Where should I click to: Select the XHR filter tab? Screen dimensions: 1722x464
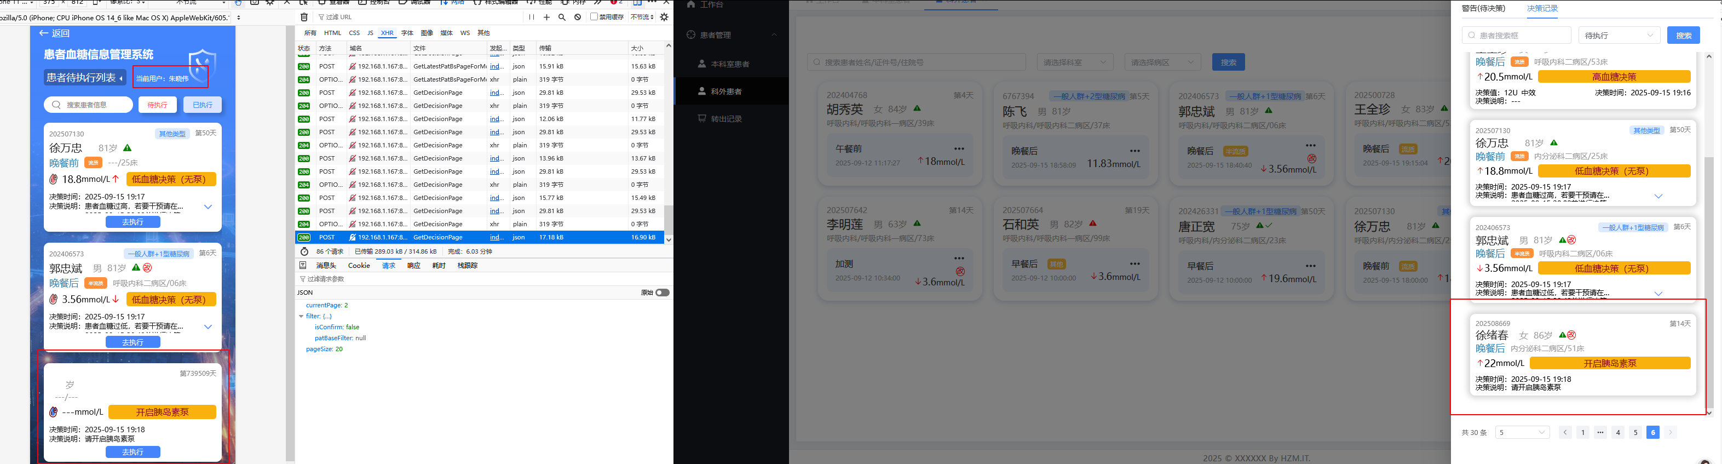[x=387, y=33]
